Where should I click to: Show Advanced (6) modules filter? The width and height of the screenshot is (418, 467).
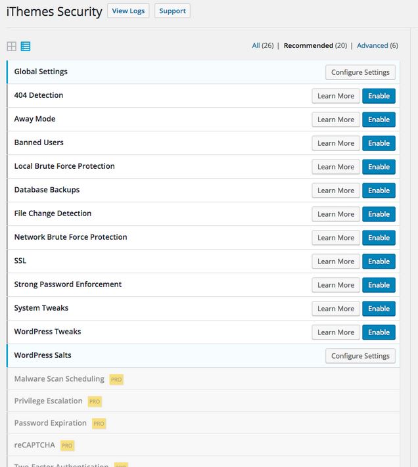pyautogui.click(x=377, y=45)
